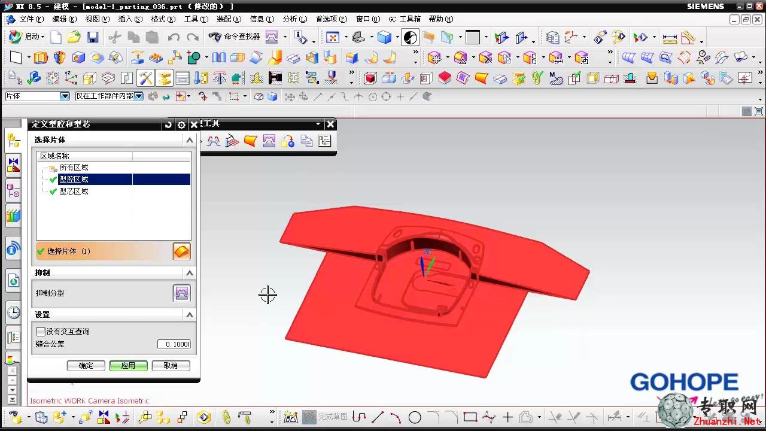This screenshot has width=766, height=431.
Task: Collapse the 设置 section
Action: point(190,314)
